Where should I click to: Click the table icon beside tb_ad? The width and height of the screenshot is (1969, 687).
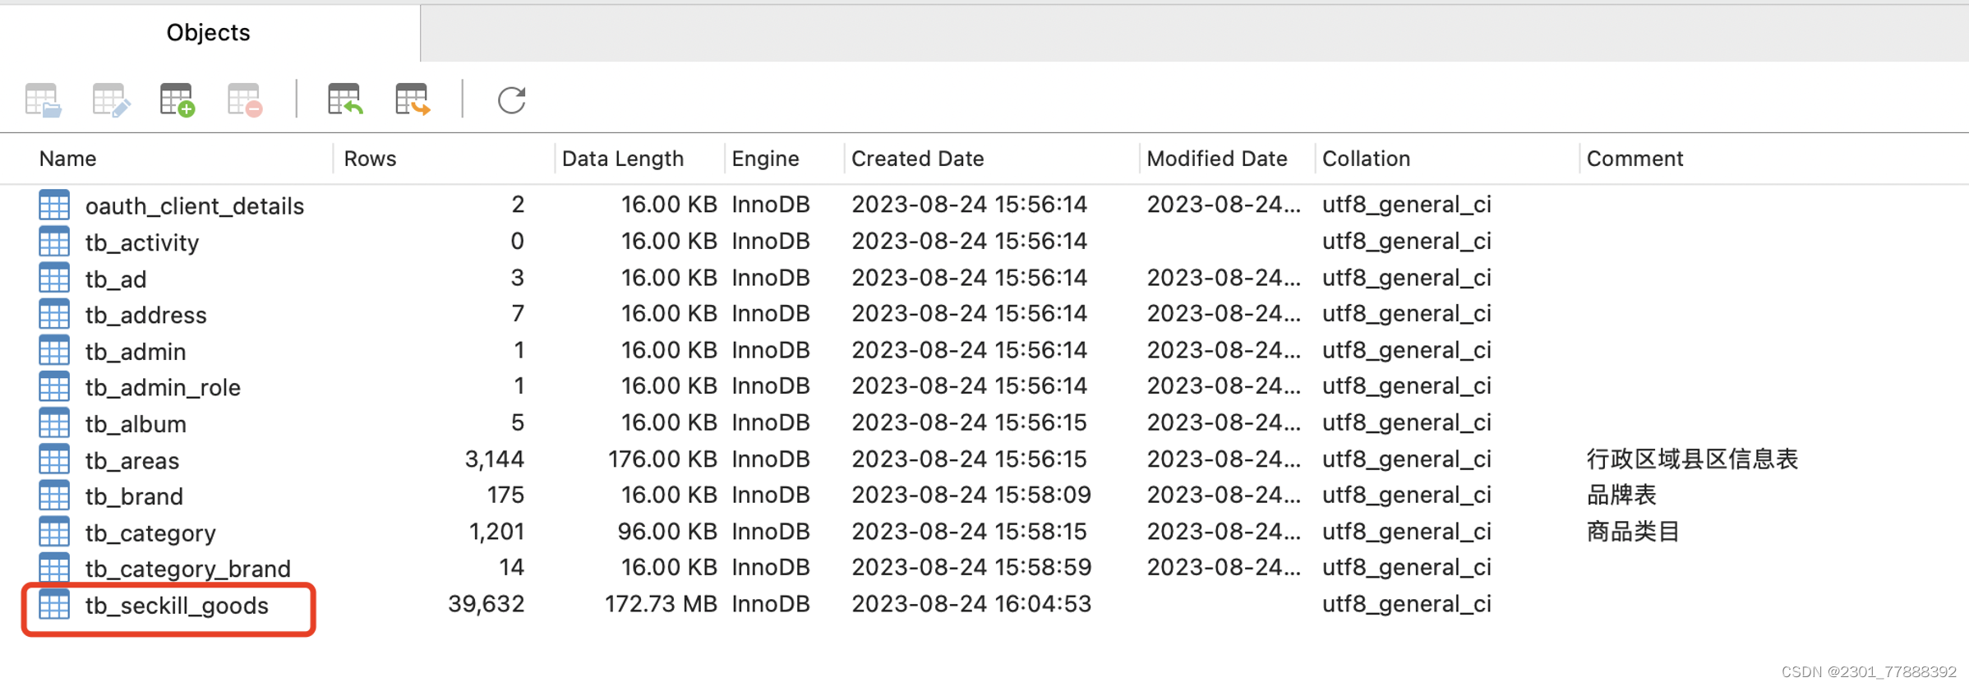click(54, 278)
